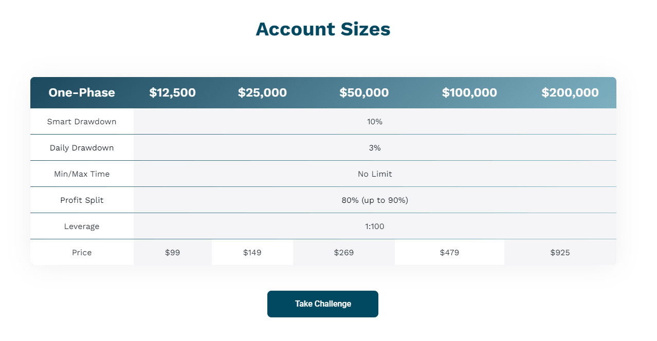The height and width of the screenshot is (341, 657).
Task: Click the Daily Drawdown row label
Action: pyautogui.click(x=82, y=148)
